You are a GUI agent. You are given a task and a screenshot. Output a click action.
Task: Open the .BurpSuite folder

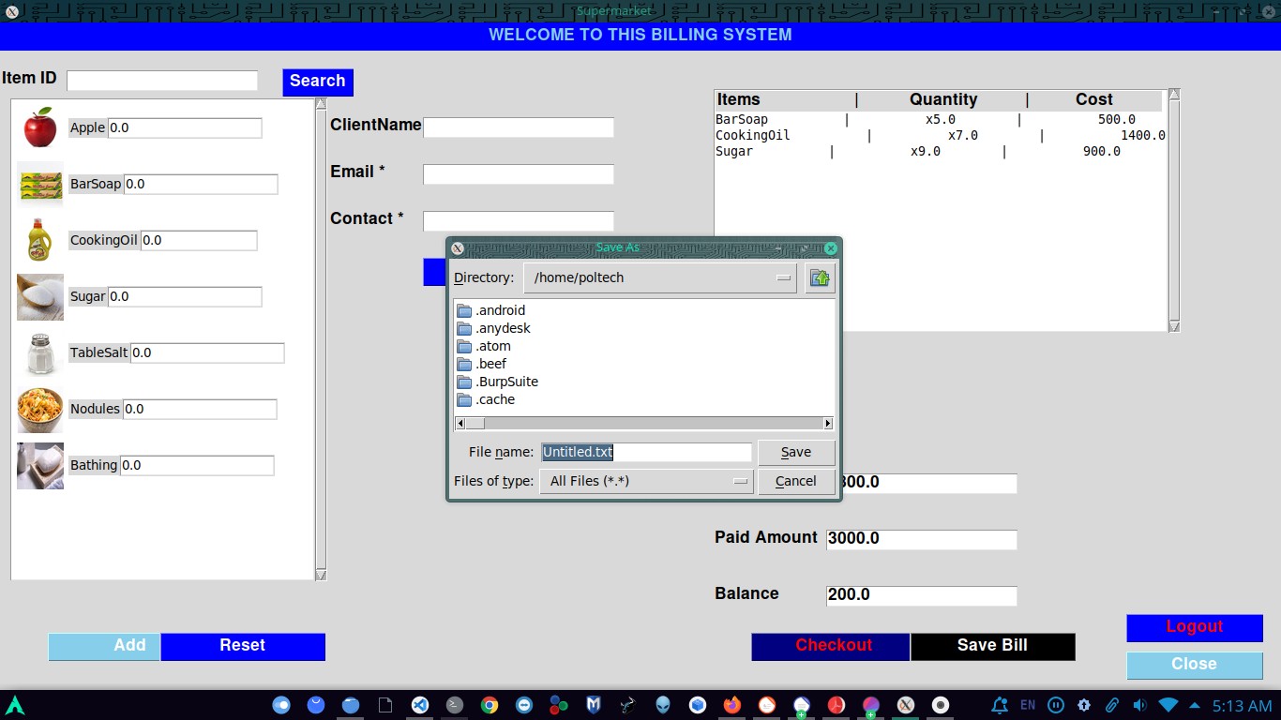tap(507, 382)
